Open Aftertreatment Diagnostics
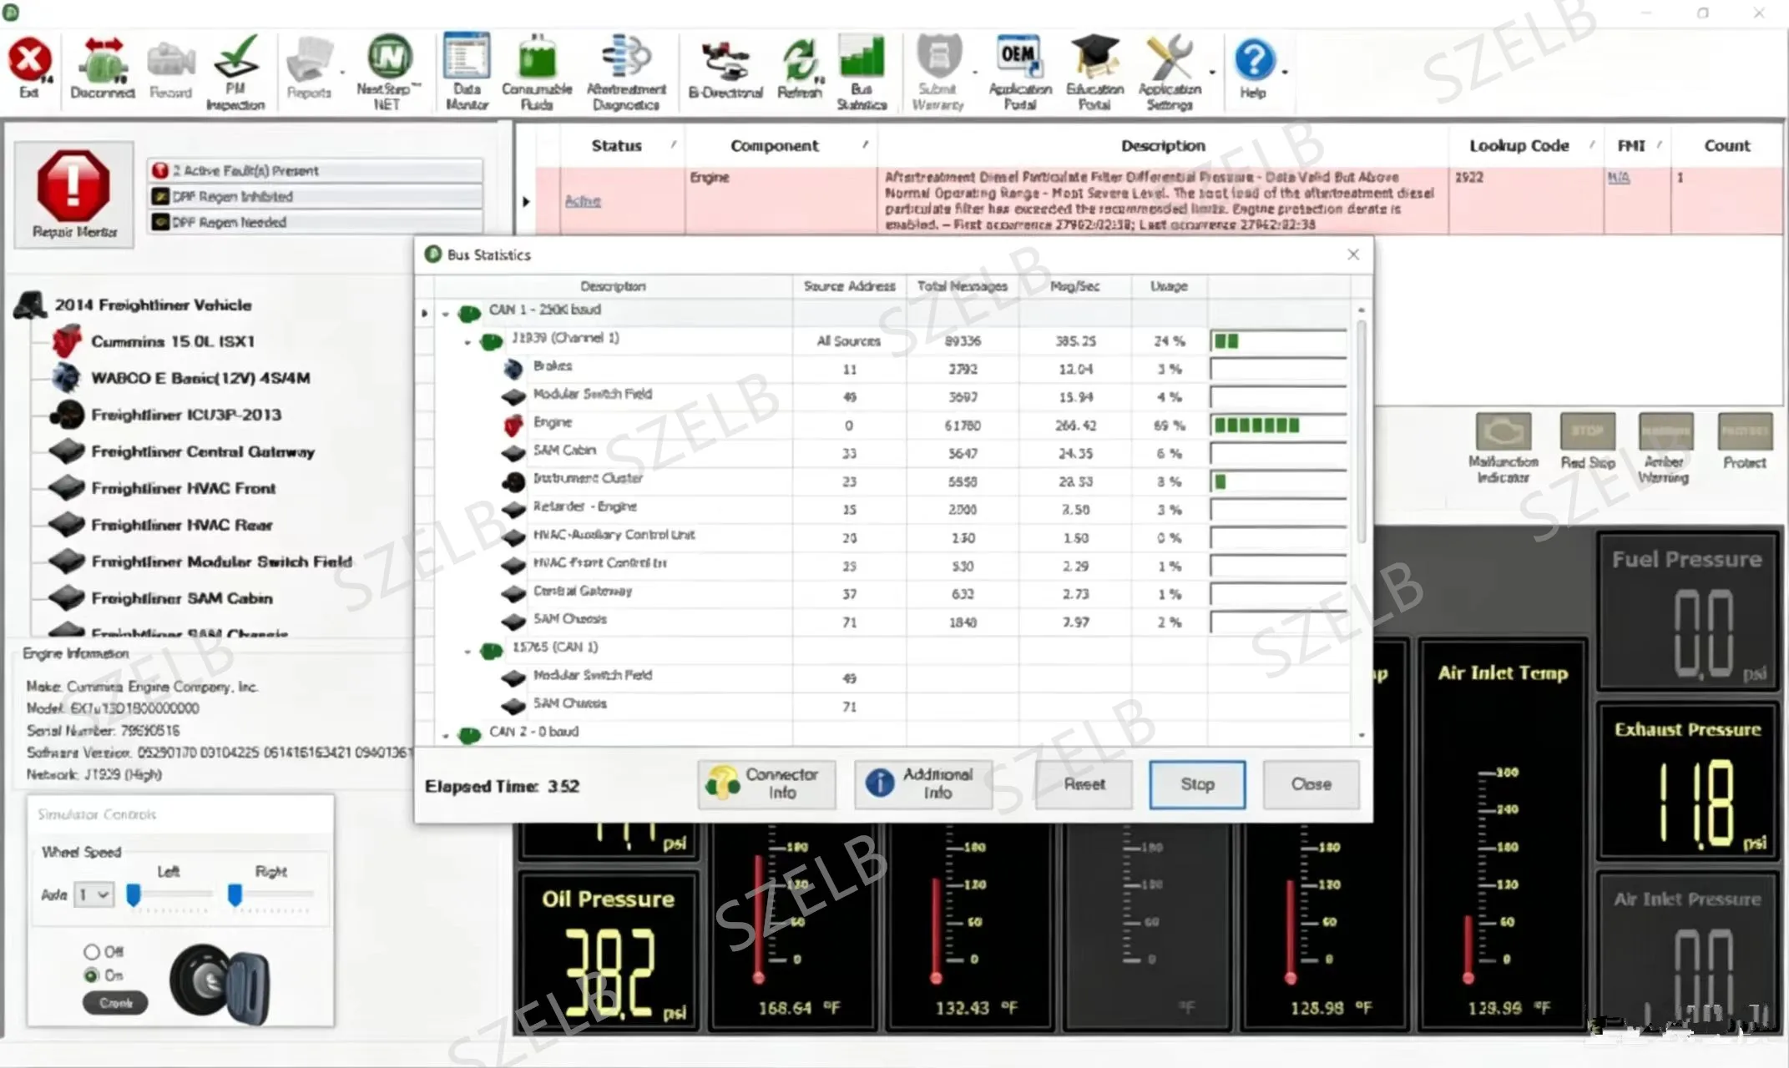This screenshot has width=1789, height=1068. [626, 72]
